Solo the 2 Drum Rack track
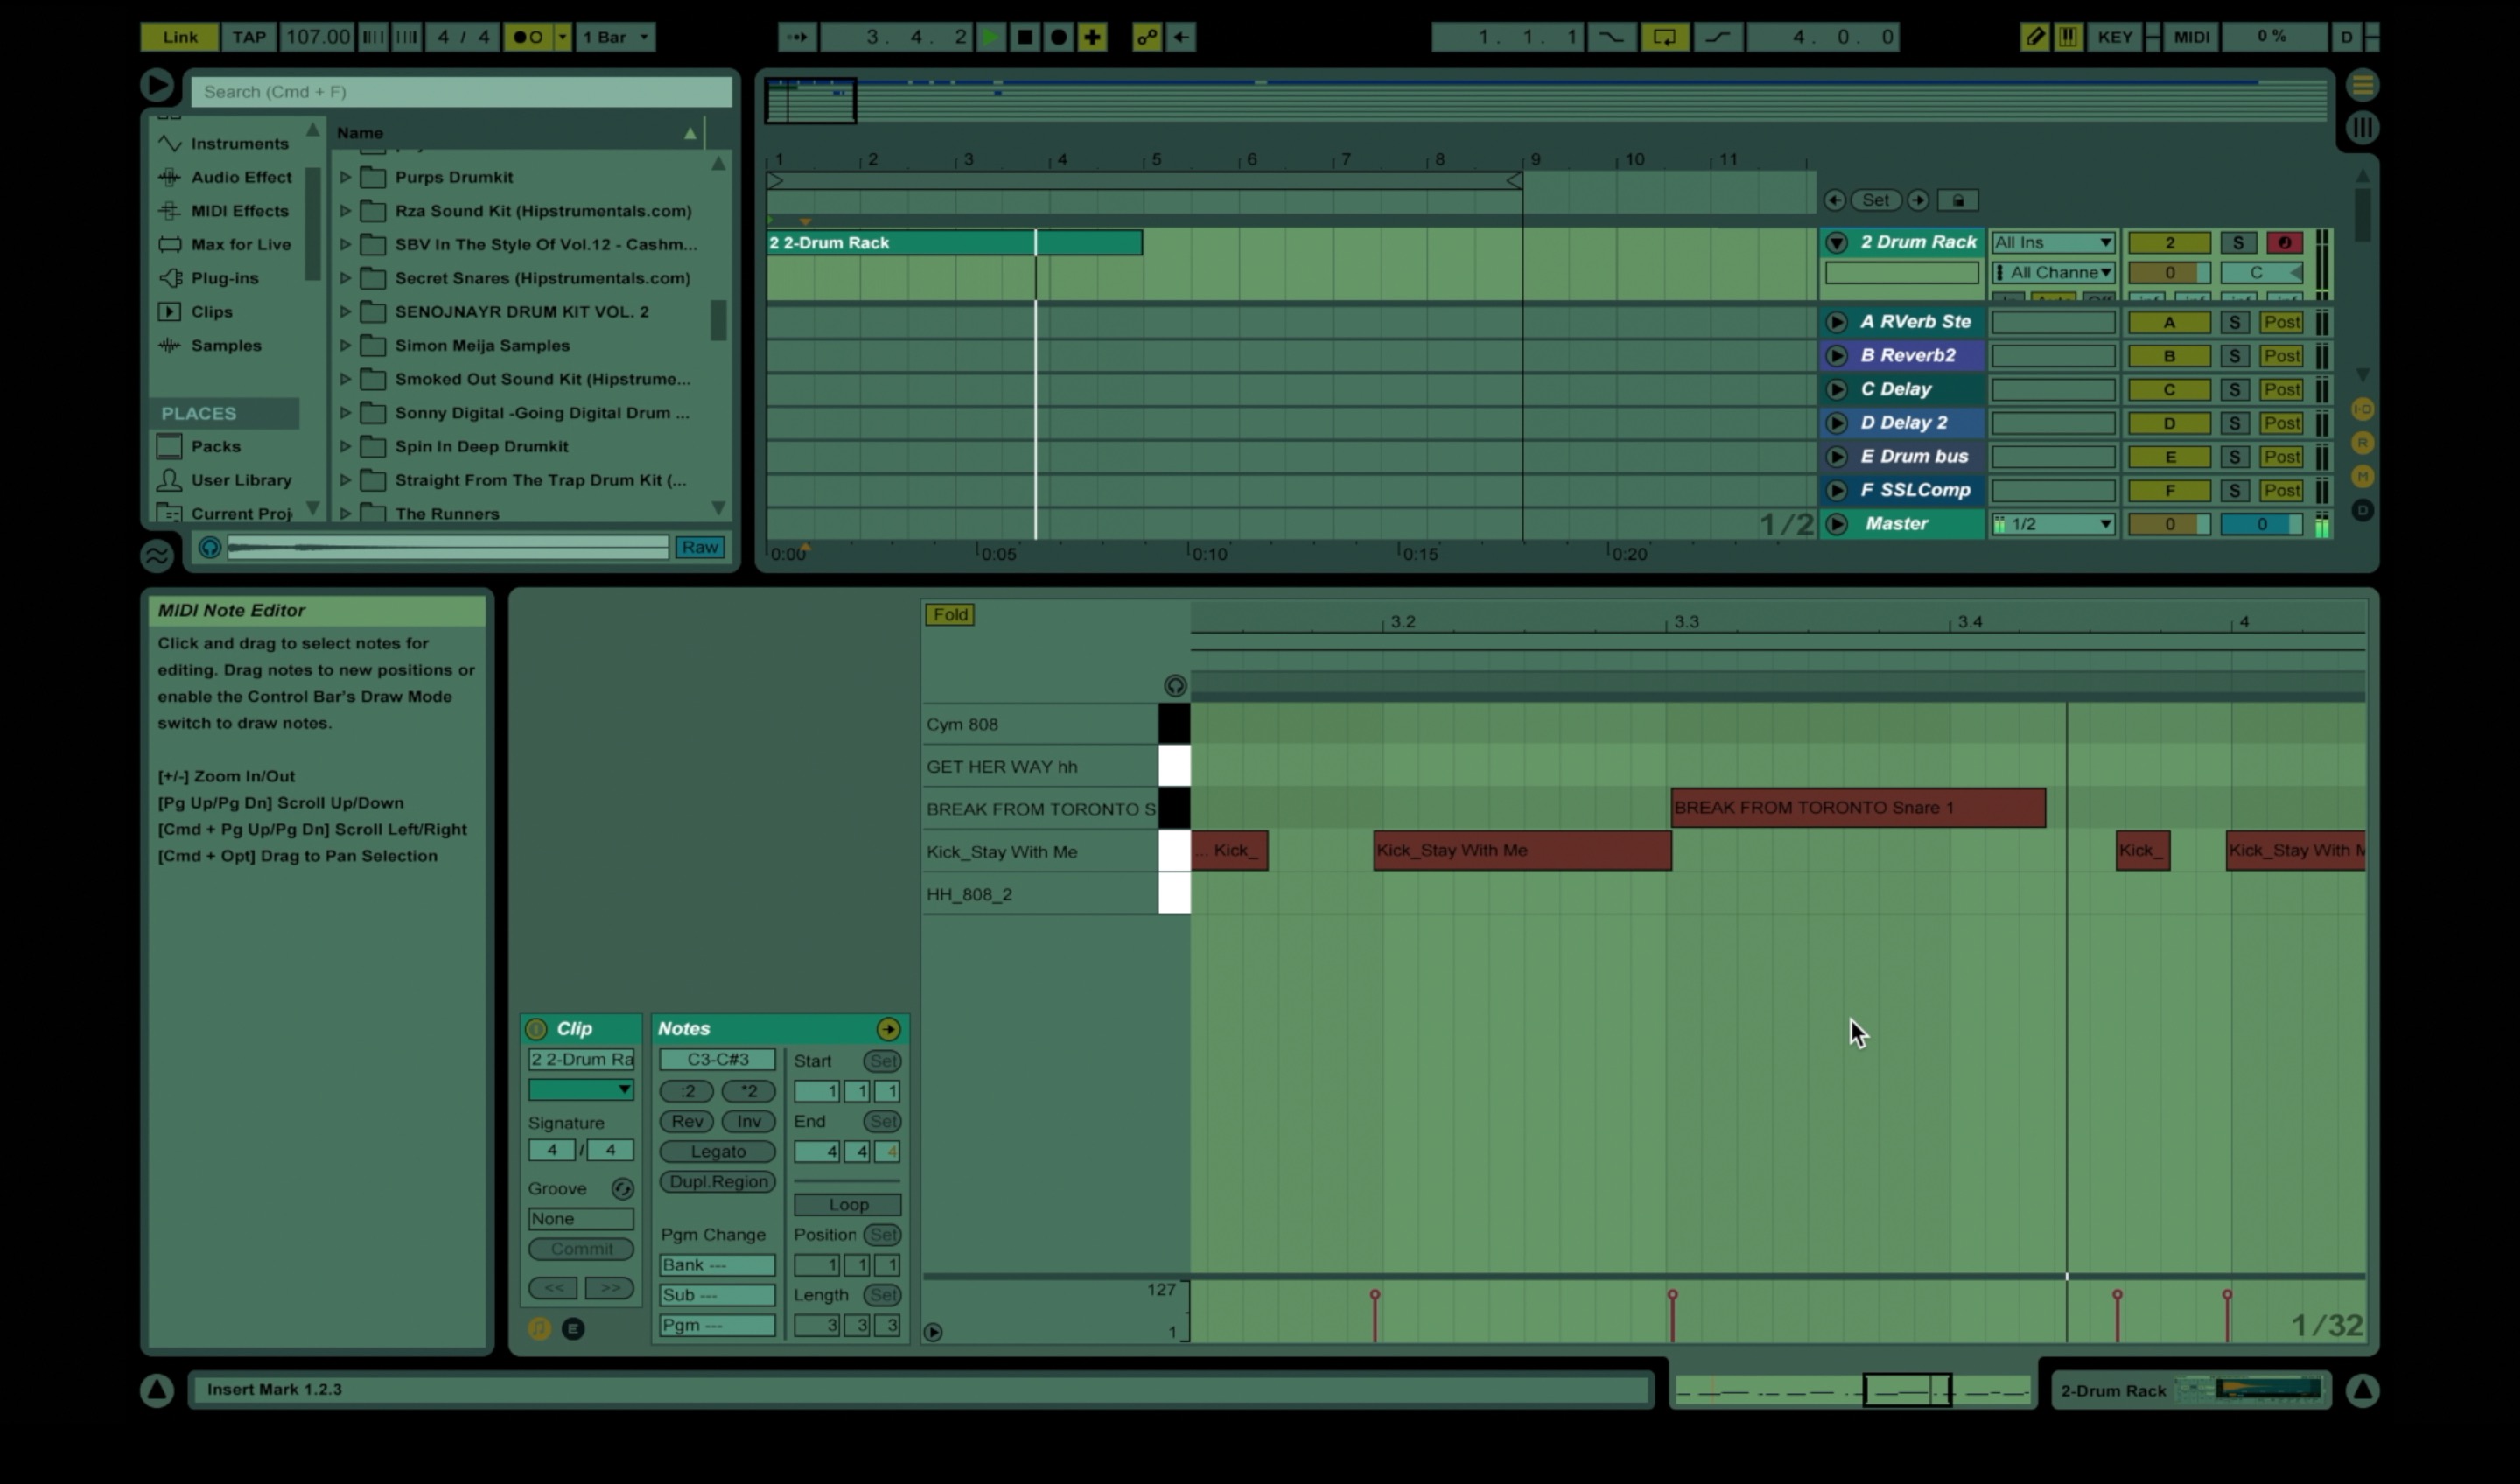Viewport: 2520px width, 1484px height. [2237, 243]
